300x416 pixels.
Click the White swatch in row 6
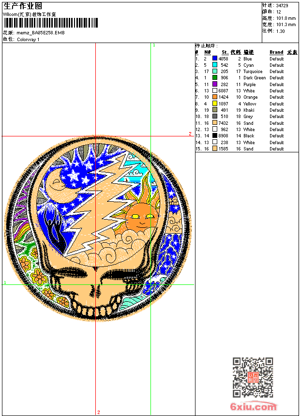point(215,90)
